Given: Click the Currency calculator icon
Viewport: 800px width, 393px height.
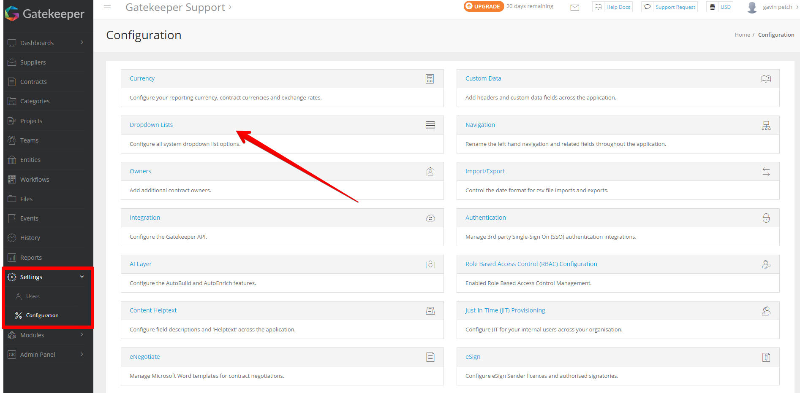Looking at the screenshot, I should tap(430, 79).
